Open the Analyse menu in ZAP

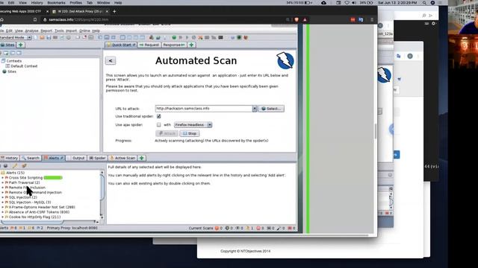tap(31, 31)
